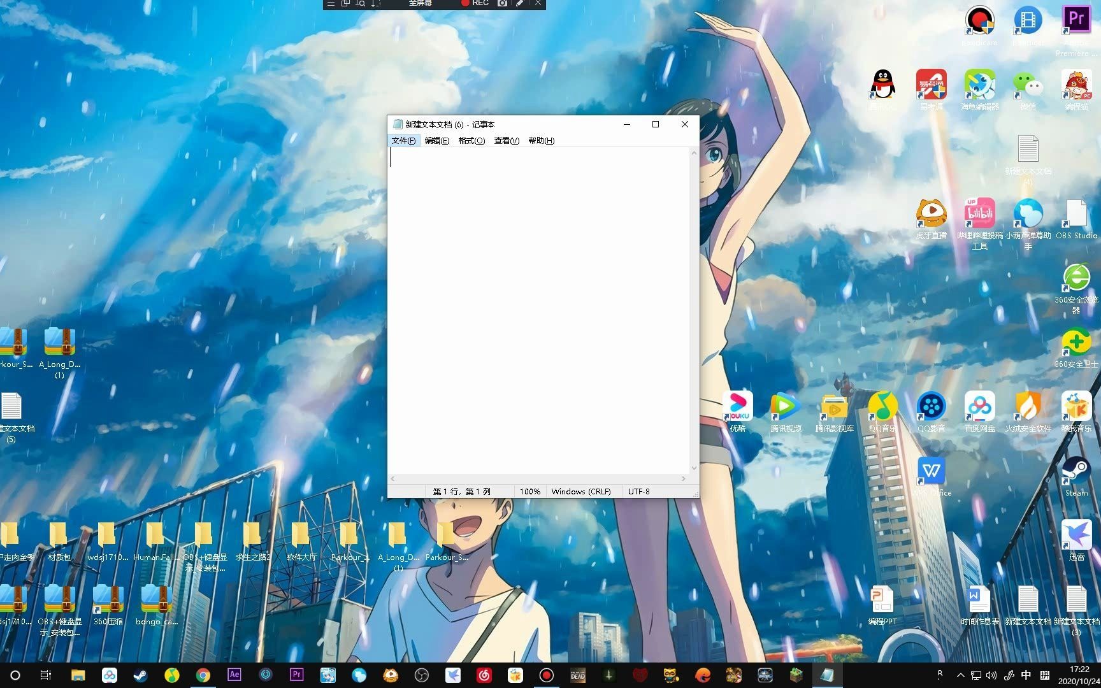The width and height of the screenshot is (1101, 688).
Task: Click the UTF-8 encoding status entry
Action: tap(639, 492)
